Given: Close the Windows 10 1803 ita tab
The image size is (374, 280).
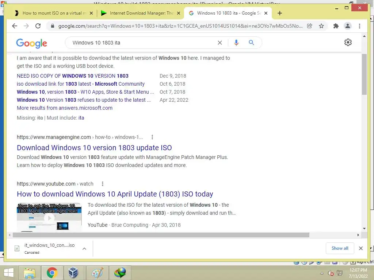Looking at the screenshot, I should pos(266,13).
